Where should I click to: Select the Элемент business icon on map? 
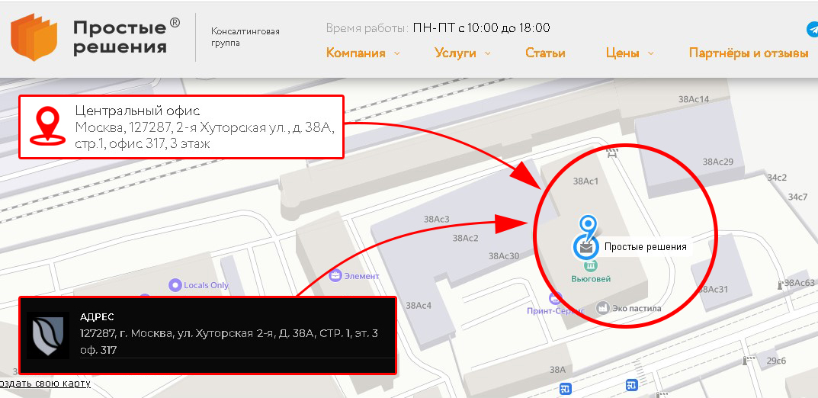coord(335,275)
